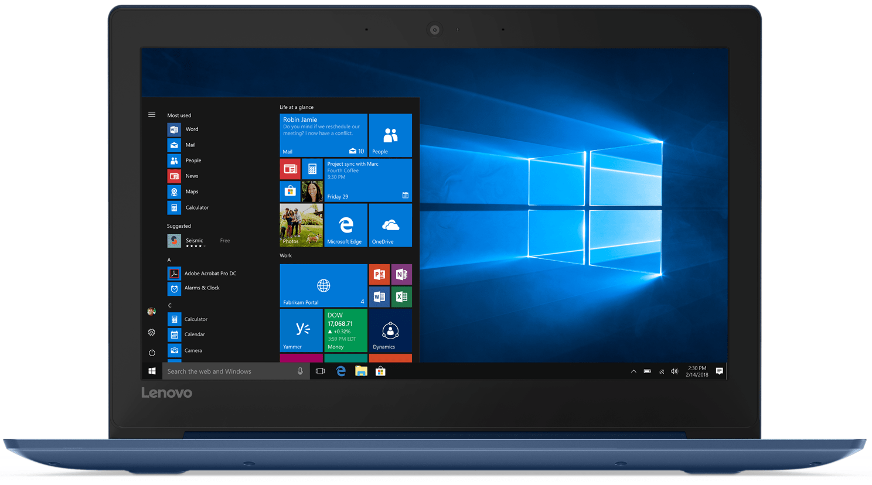
Task: Open the Microsoft Store from the taskbar
Action: coord(380,371)
